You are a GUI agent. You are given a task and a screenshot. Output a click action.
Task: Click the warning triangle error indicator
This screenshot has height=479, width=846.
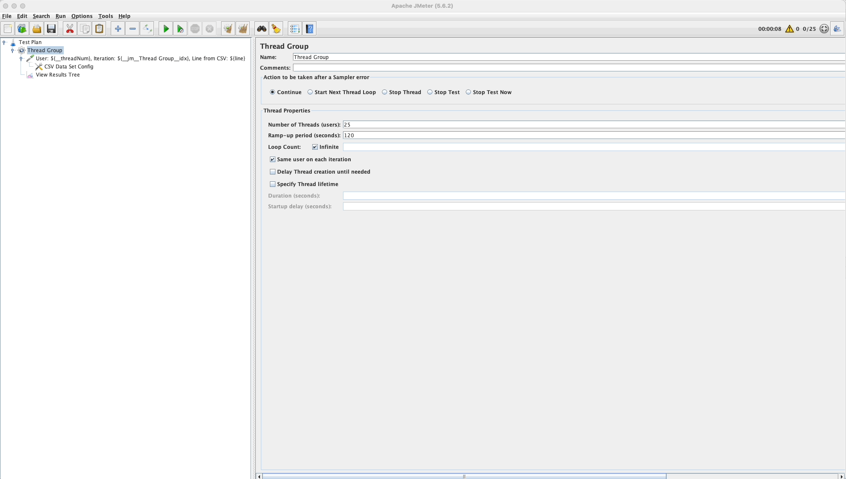click(789, 29)
